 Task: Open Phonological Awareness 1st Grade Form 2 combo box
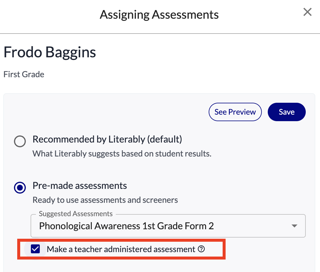coord(168,226)
